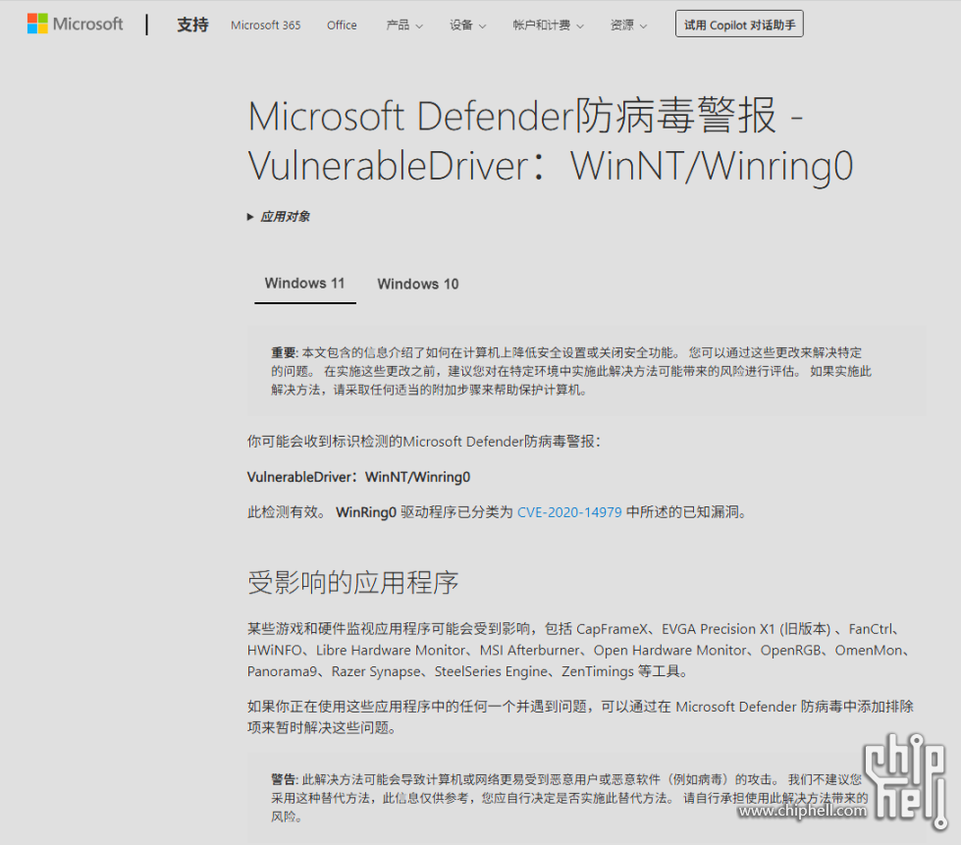Open the Office link

[342, 26]
